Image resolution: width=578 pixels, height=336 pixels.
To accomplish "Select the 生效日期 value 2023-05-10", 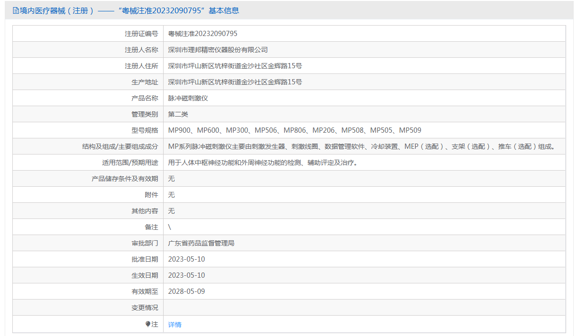I will [187, 275].
